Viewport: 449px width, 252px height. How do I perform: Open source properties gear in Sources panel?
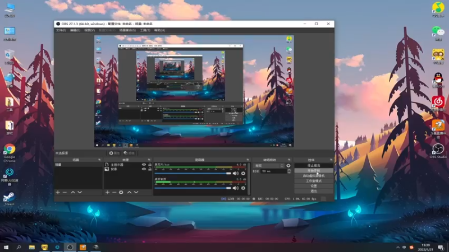tap(121, 192)
